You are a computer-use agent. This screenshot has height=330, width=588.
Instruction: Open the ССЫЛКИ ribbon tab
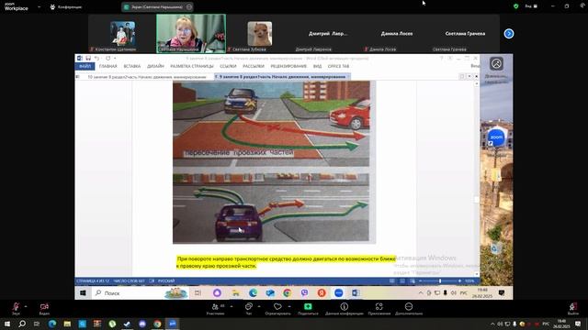tap(228, 66)
